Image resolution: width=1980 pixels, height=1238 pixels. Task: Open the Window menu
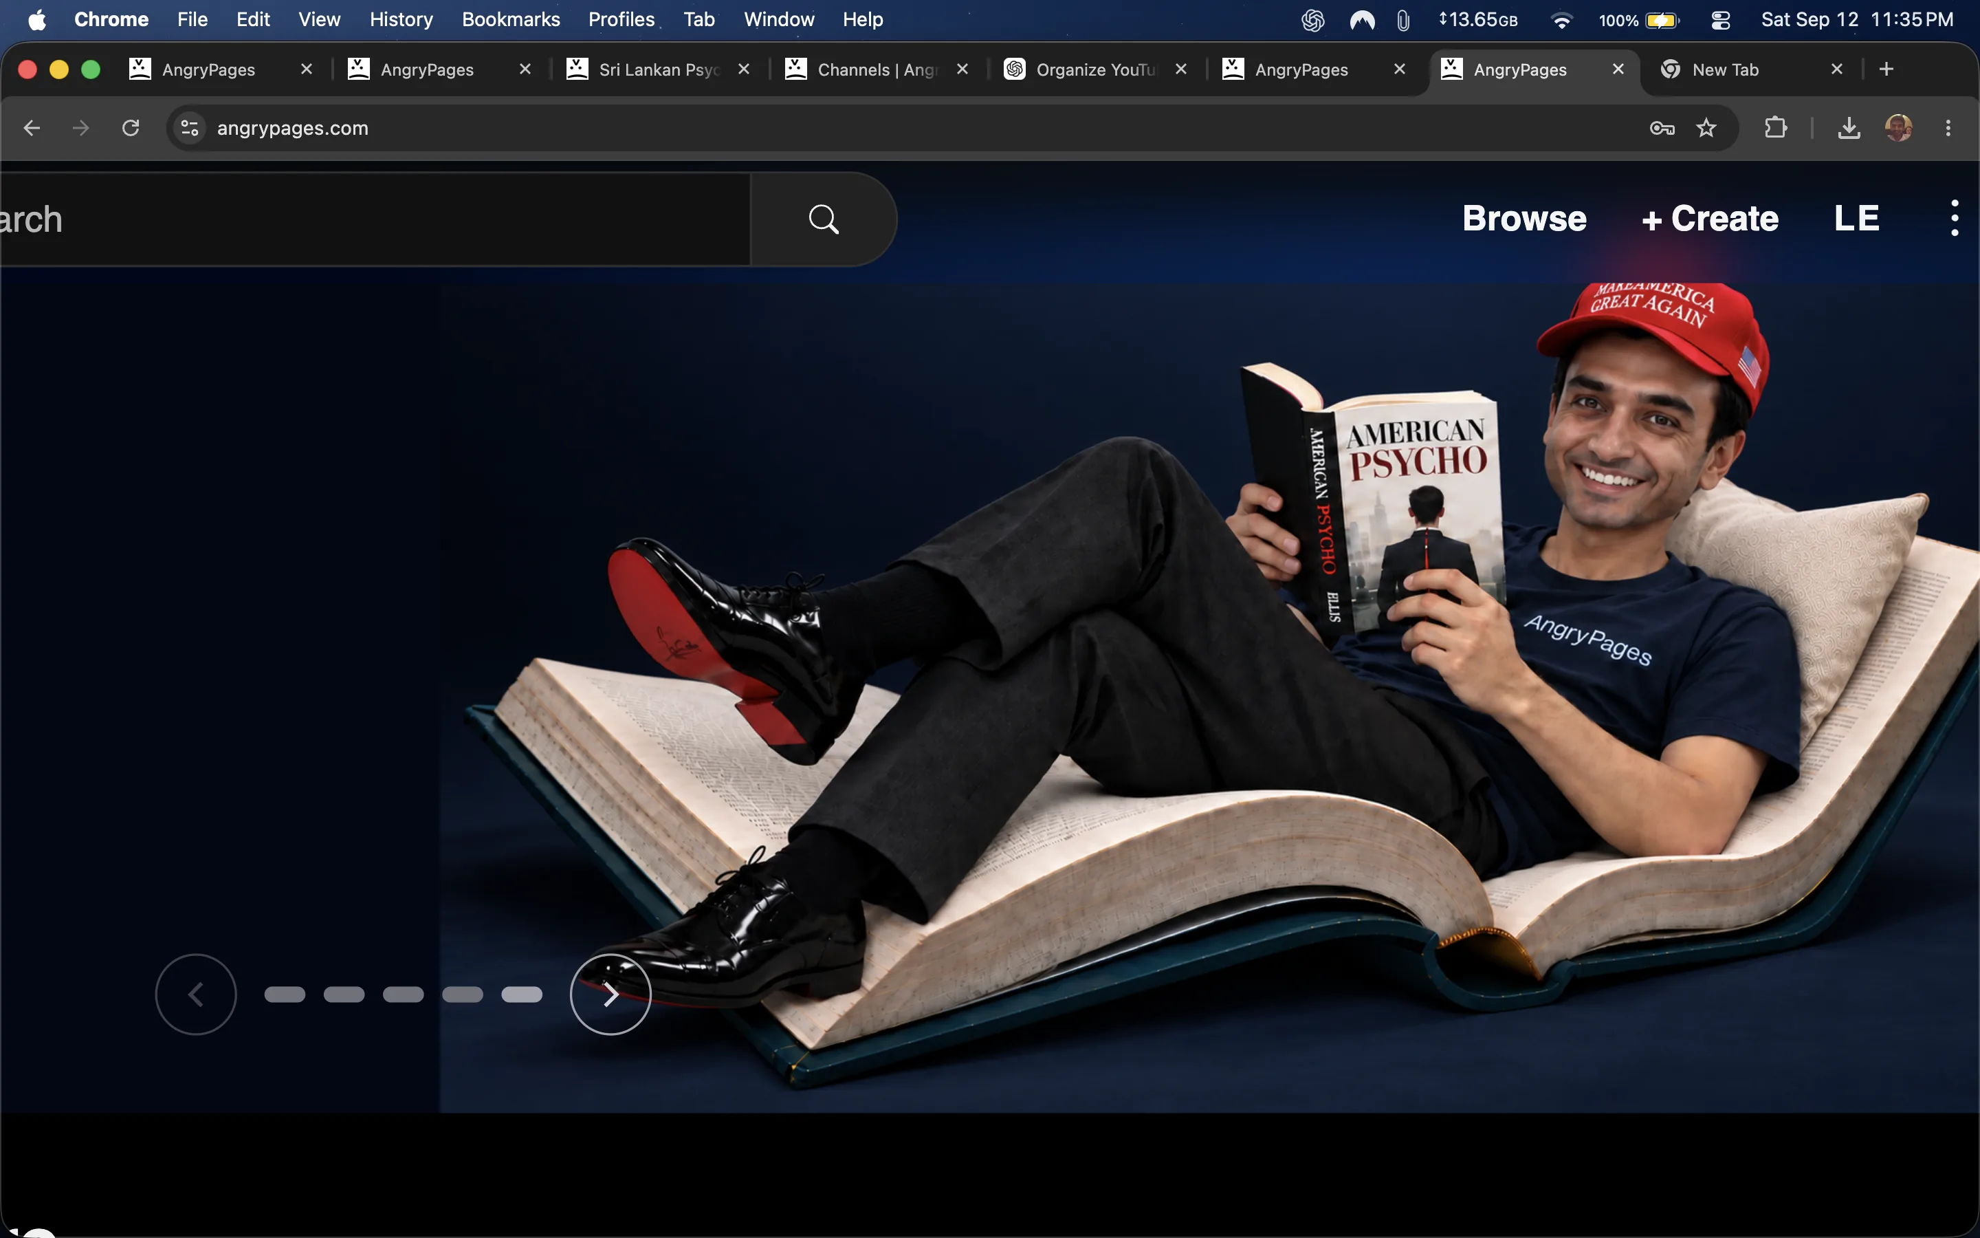pos(779,20)
